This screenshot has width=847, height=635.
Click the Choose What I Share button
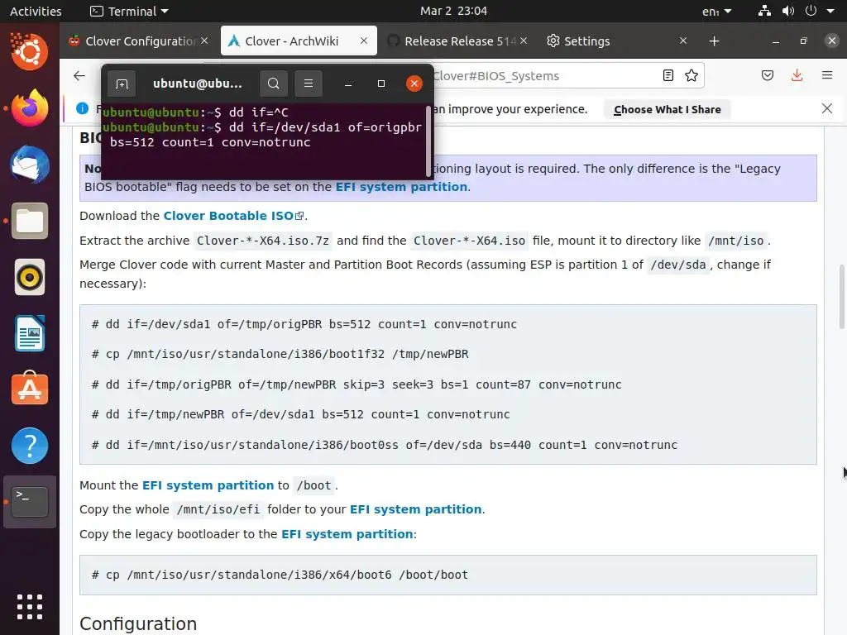[667, 109]
